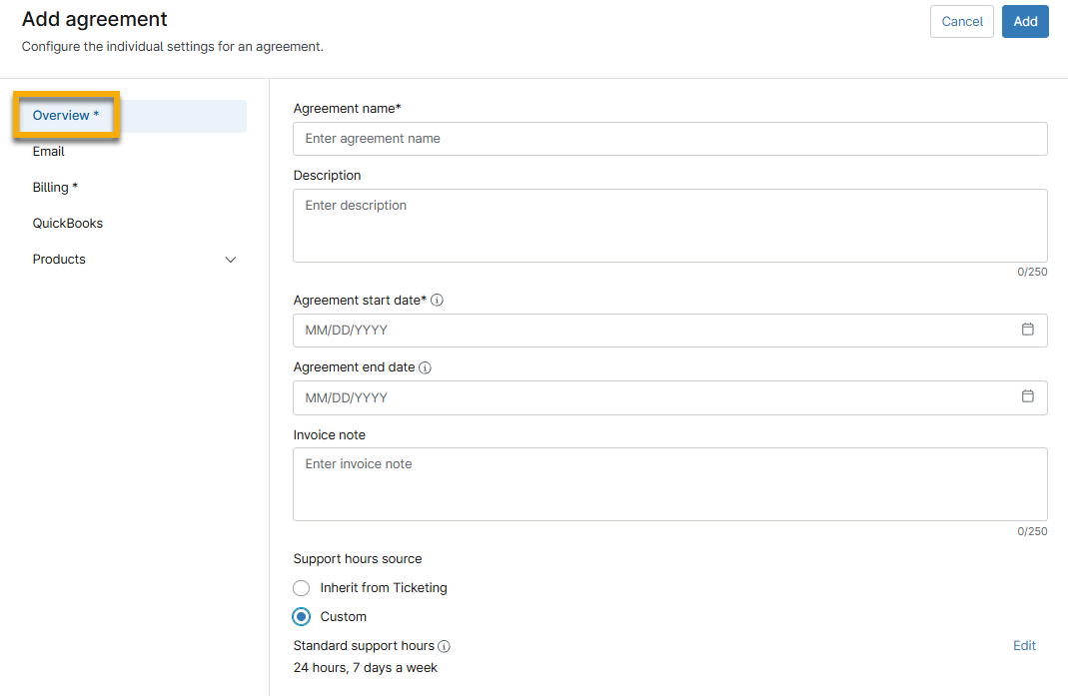Click the Agreement start date field

pyautogui.click(x=649, y=331)
